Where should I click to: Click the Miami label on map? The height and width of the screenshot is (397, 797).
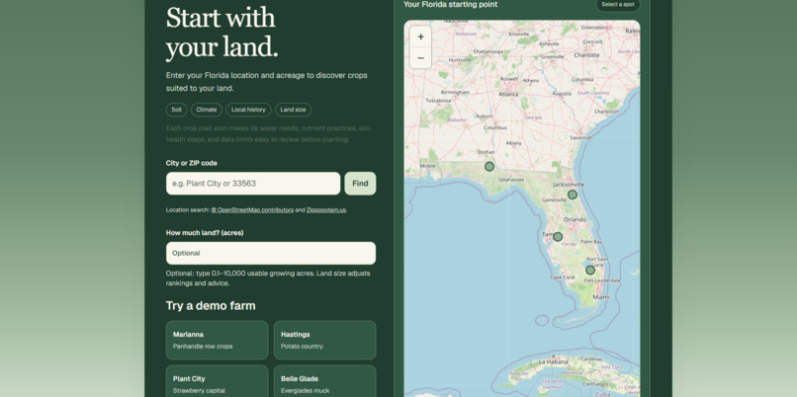[x=601, y=296]
